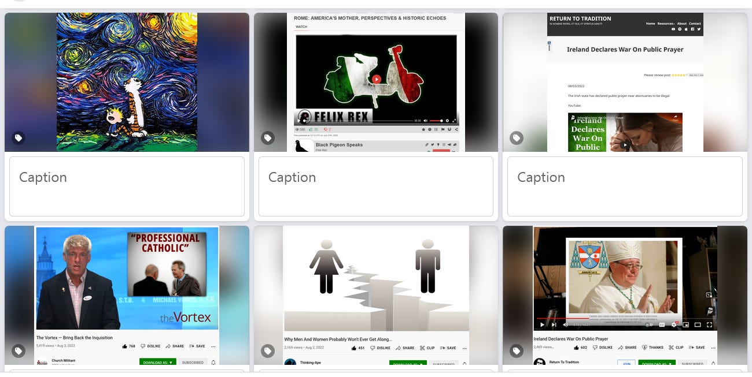
Task: Select the Italian flag scooter video thumbnail
Action: coord(376,82)
